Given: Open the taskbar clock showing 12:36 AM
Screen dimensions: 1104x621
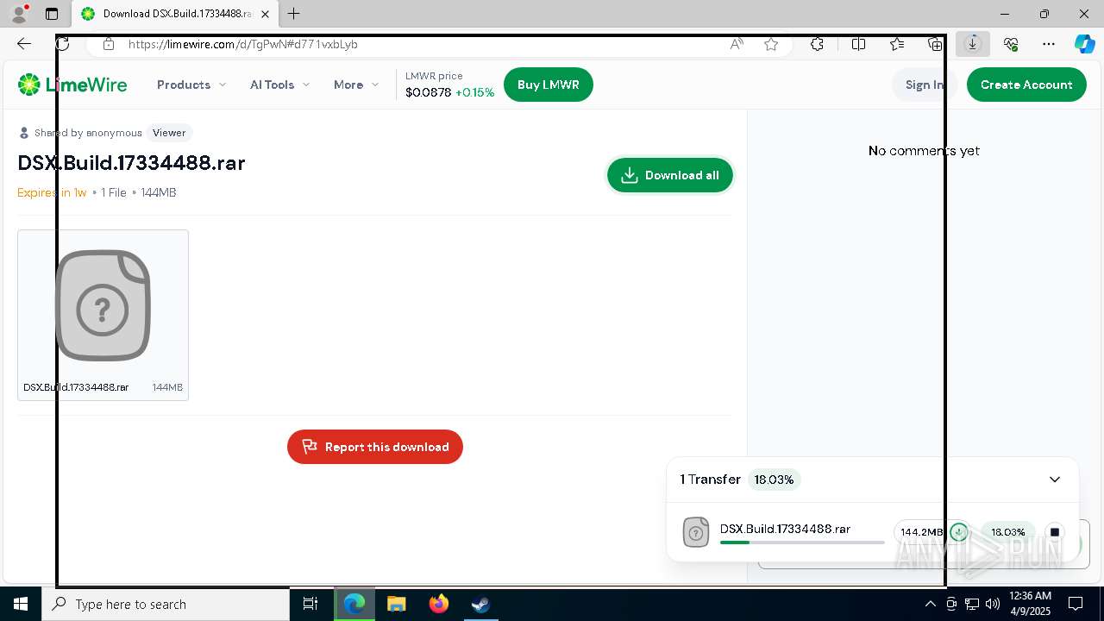Looking at the screenshot, I should [x=1030, y=604].
